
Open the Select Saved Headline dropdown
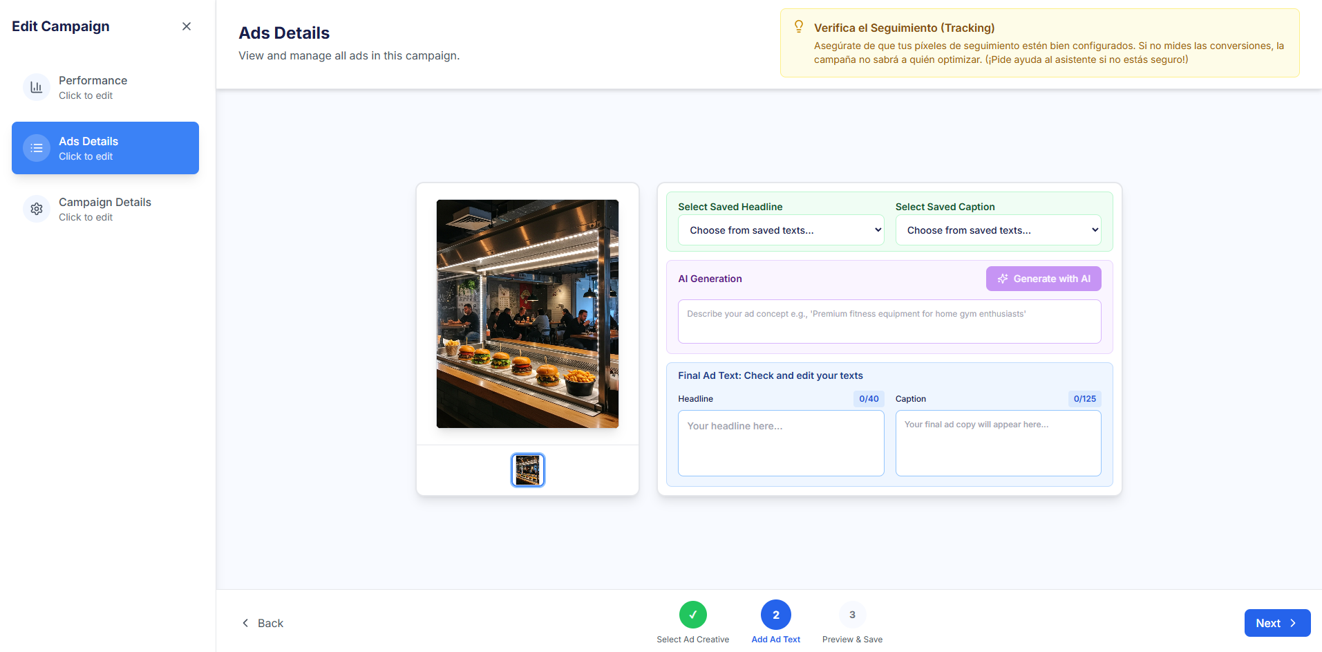781,230
